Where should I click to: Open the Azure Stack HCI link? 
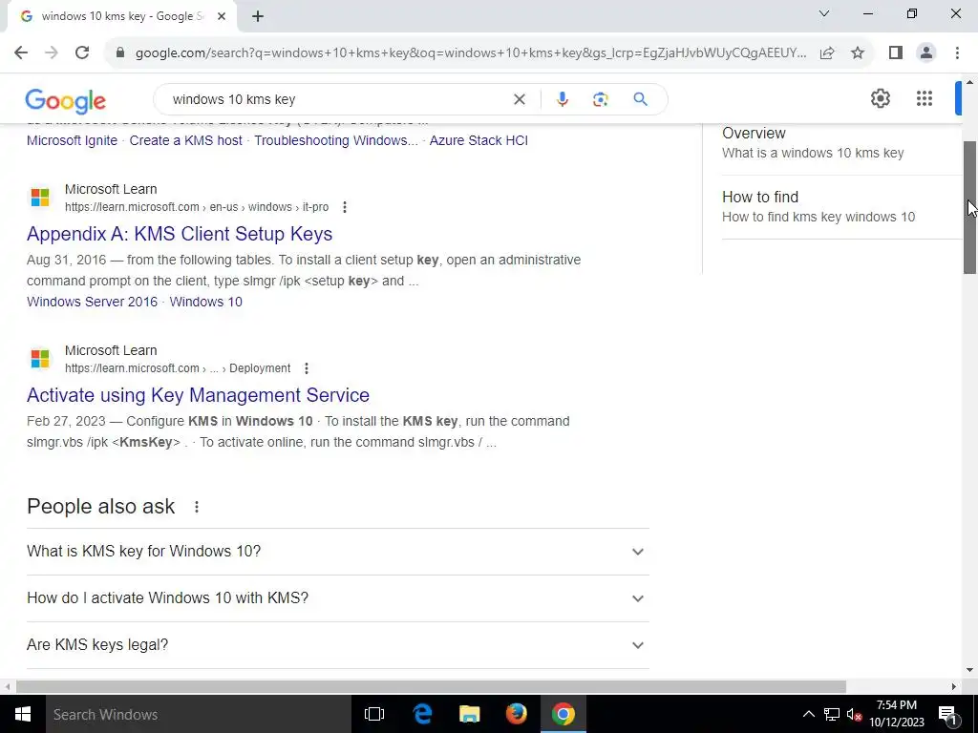click(478, 140)
